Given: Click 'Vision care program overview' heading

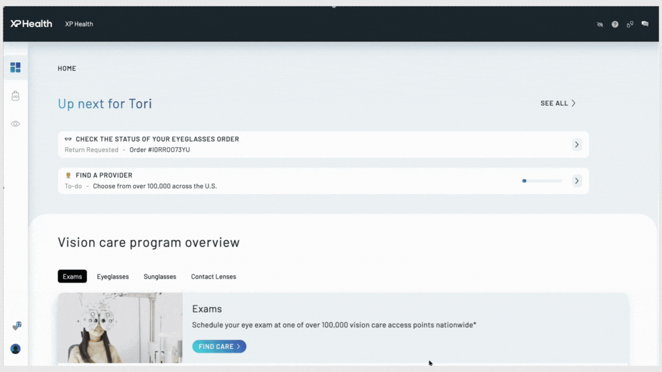Looking at the screenshot, I should tap(149, 242).
